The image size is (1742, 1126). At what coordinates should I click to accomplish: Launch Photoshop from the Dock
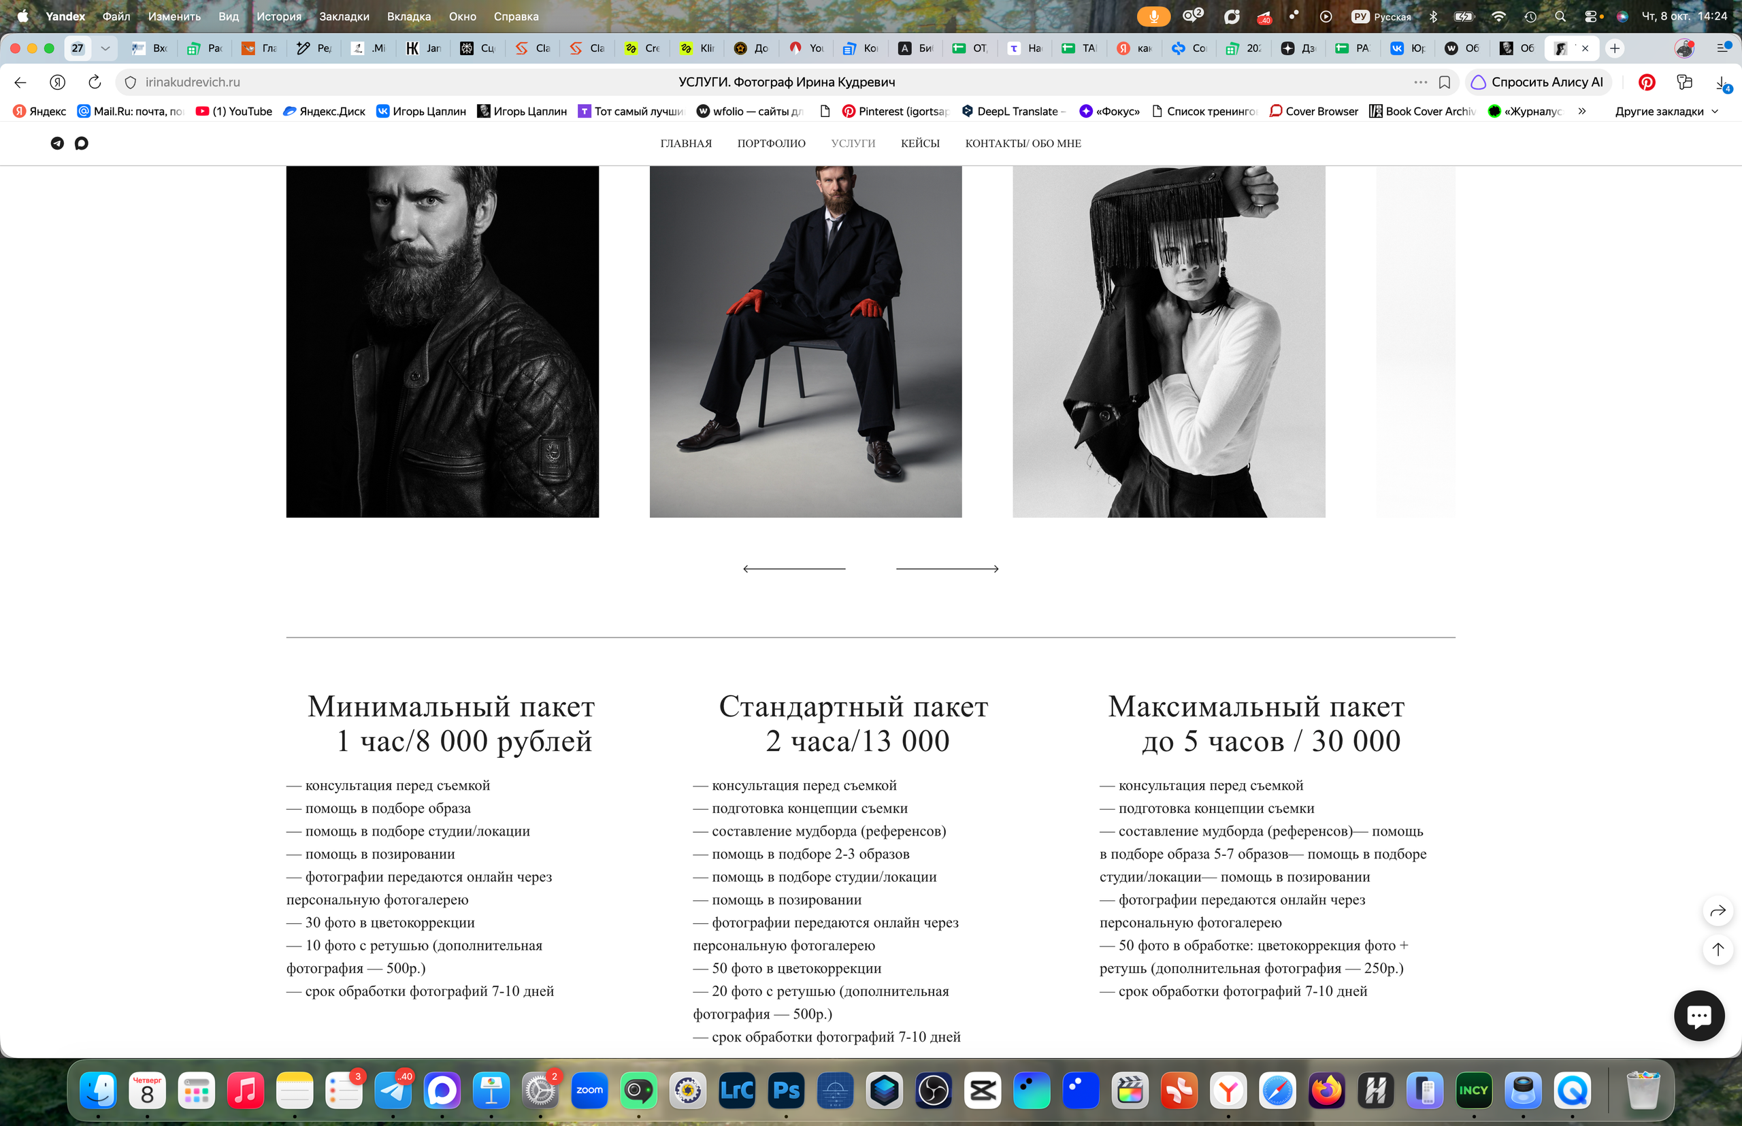pyautogui.click(x=786, y=1090)
